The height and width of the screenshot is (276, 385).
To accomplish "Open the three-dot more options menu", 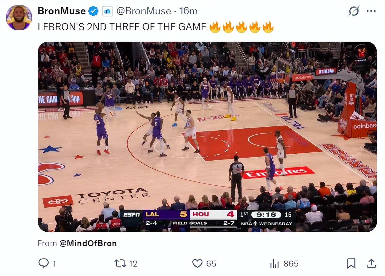I will click(x=371, y=11).
